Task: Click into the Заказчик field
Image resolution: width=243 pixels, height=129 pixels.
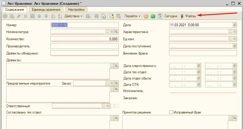Action: tap(203, 98)
